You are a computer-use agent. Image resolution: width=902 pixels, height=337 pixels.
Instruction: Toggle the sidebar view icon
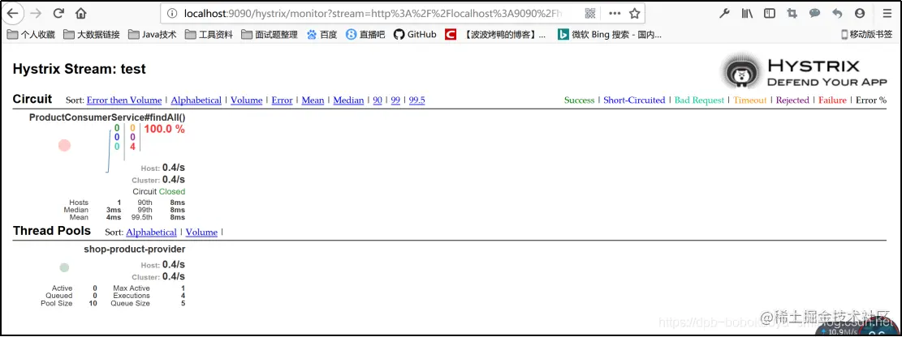770,13
